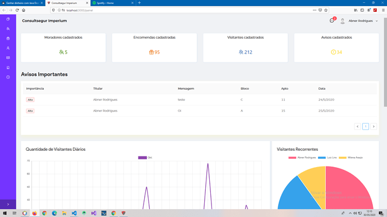Click the Mensagem column header
387x217 pixels.
coord(186,89)
